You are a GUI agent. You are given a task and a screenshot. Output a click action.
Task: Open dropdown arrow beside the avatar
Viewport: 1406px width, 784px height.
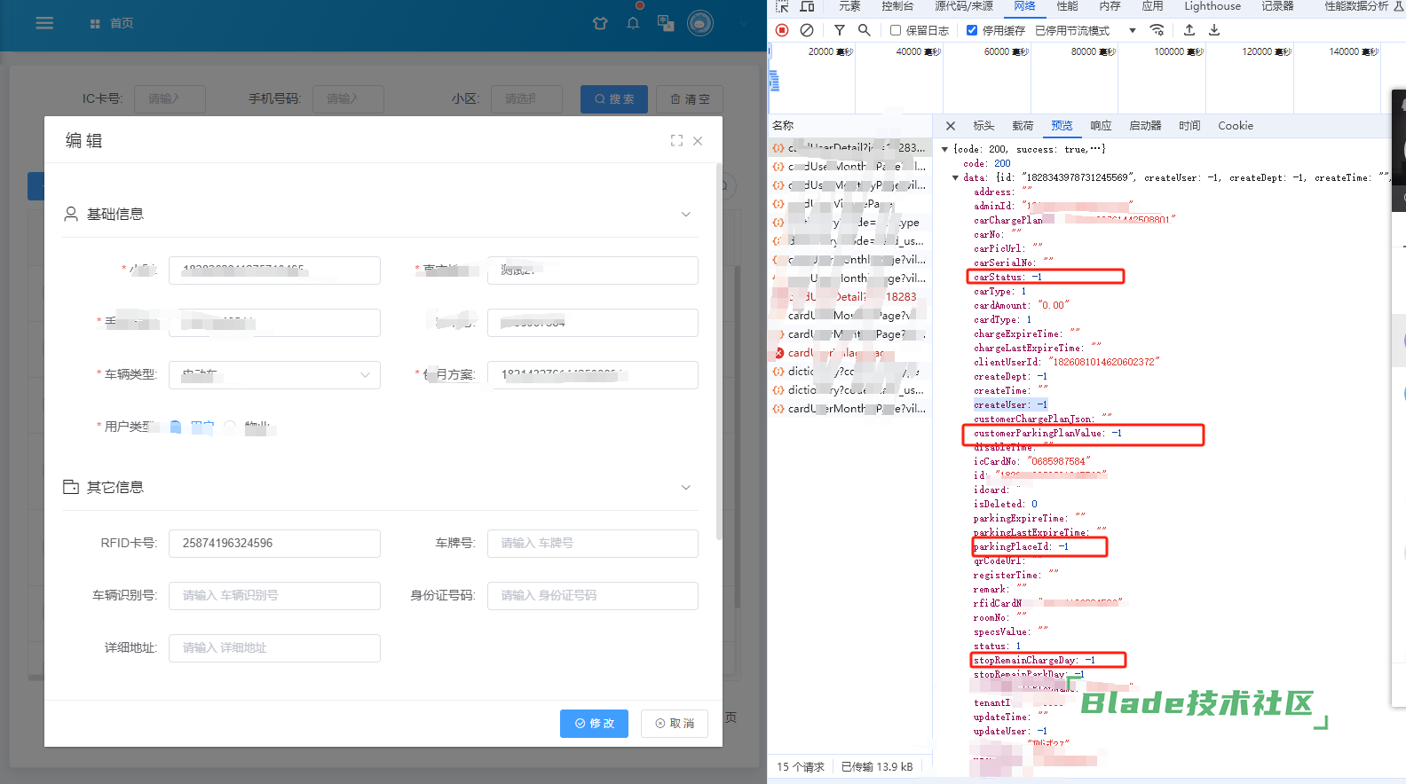pyautogui.click(x=745, y=24)
